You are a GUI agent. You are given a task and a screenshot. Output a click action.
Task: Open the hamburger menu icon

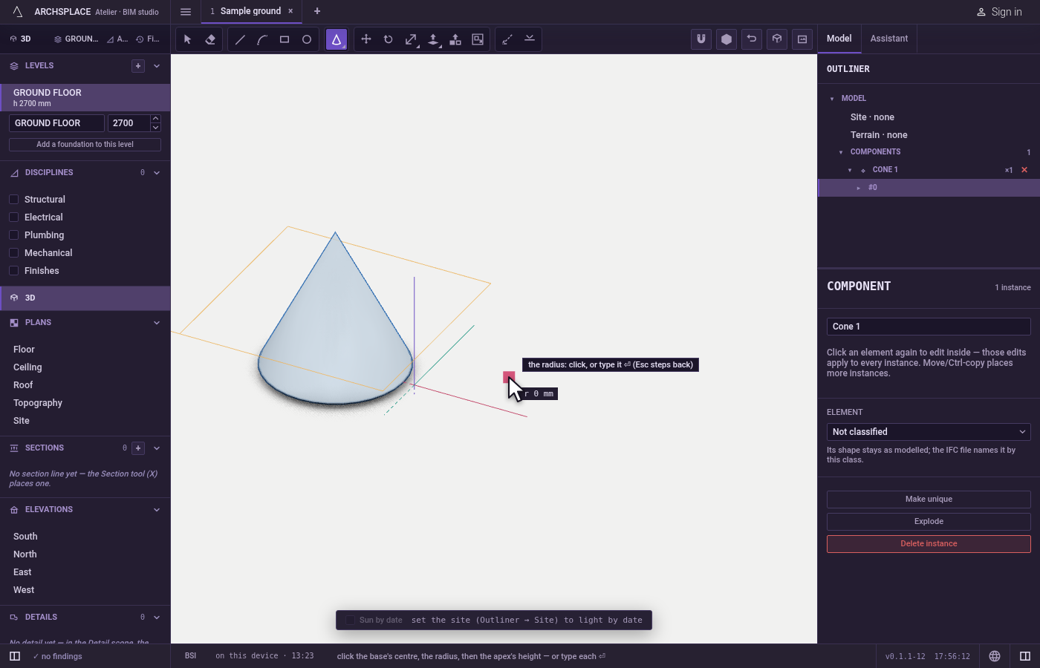186,12
